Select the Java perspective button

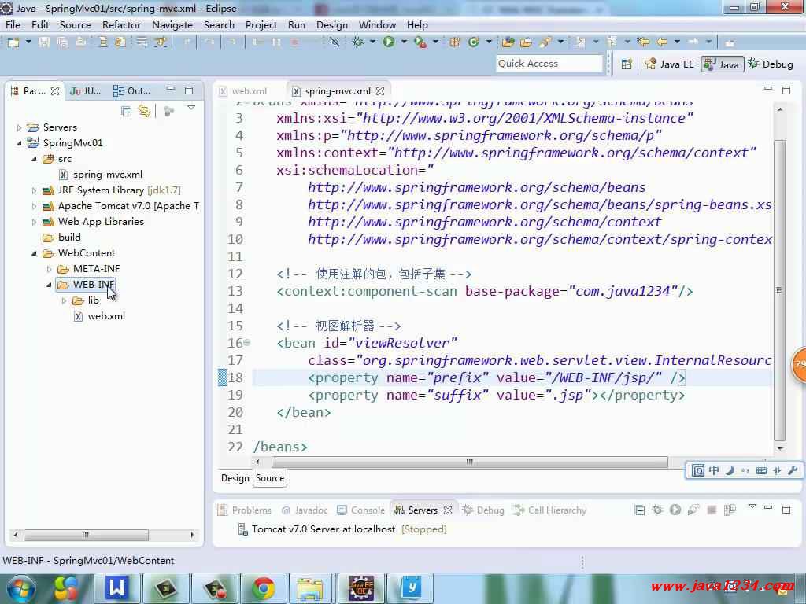[723, 64]
